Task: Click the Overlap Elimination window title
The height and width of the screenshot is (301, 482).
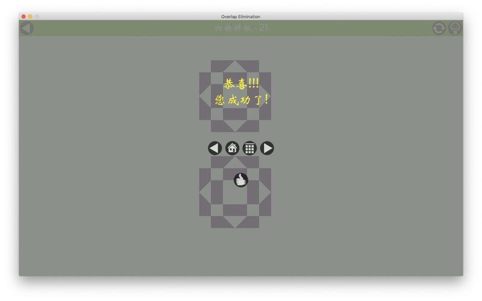Action: [x=240, y=17]
